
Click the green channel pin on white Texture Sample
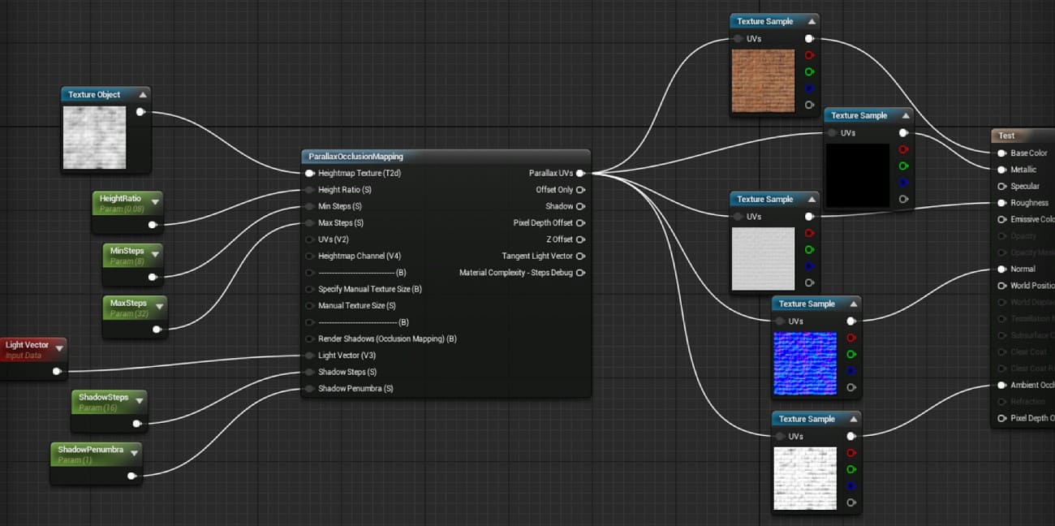tap(808, 249)
